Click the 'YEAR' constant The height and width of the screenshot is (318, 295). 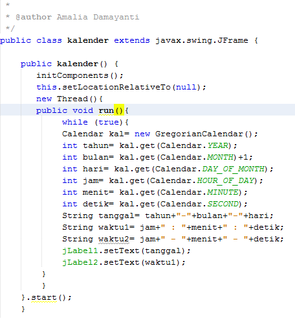(x=218, y=145)
